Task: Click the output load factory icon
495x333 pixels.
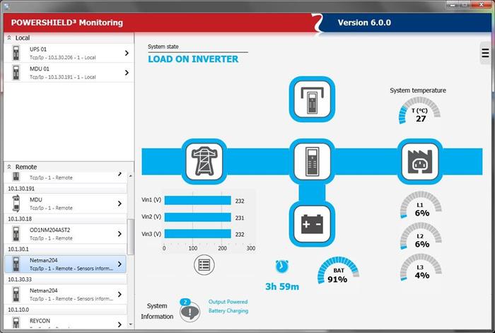Action: click(x=420, y=161)
